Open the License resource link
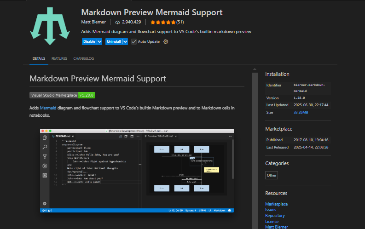This screenshot has height=229, width=365. 272,222
